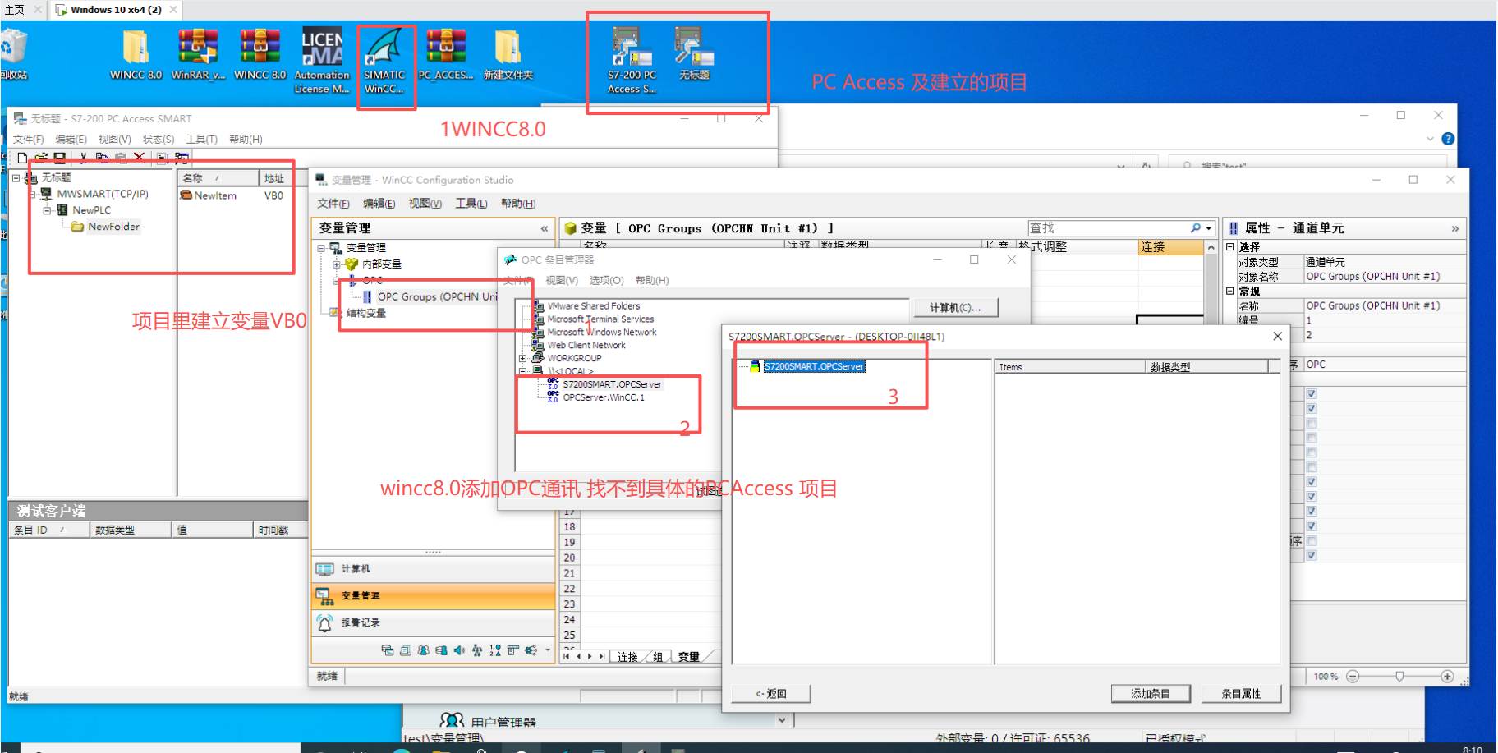Open the 无标题 project desktop shortcut
The width and height of the screenshot is (1498, 753).
click(694, 53)
